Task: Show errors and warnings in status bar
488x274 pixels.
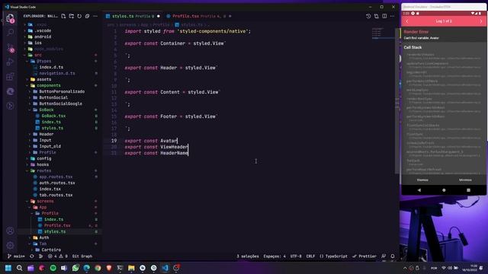Action: (x=58, y=256)
